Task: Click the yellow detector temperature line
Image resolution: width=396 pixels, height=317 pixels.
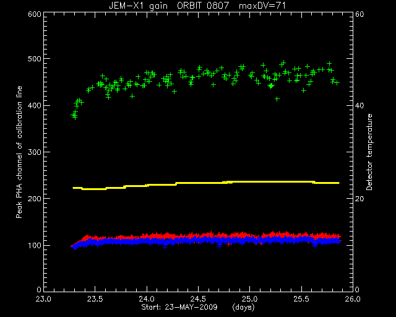Action: point(206,183)
